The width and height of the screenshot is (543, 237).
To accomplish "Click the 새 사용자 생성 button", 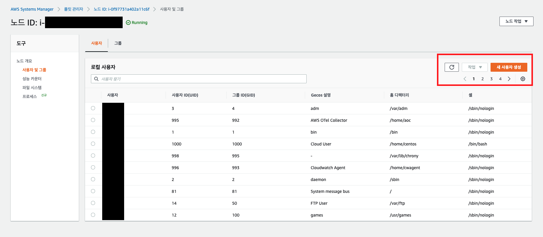I will tap(509, 67).
